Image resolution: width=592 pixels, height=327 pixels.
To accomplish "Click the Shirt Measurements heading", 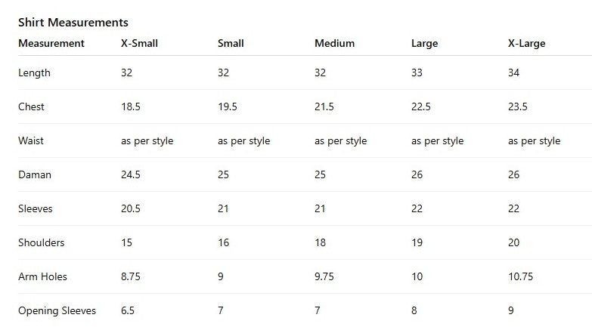I will tap(73, 23).
